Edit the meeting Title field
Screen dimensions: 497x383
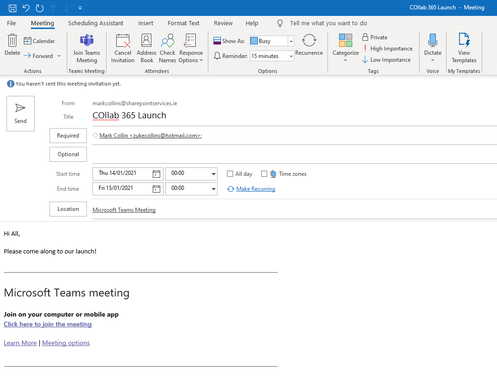[294, 116]
